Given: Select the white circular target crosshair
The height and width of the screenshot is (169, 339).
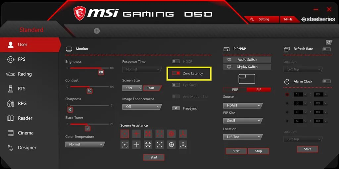Looking at the screenshot, I should pyautogui.click(x=171, y=144).
